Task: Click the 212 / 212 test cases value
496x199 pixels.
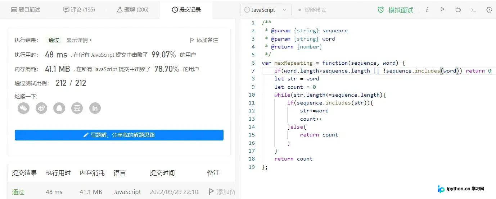Action: (71, 83)
